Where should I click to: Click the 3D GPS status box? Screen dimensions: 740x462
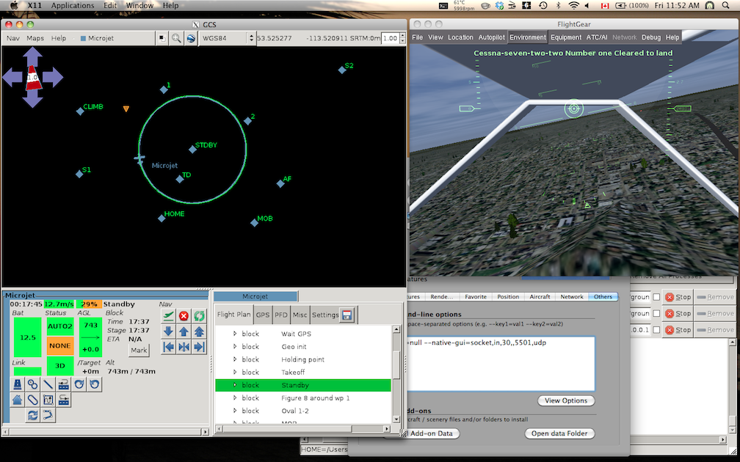60,366
